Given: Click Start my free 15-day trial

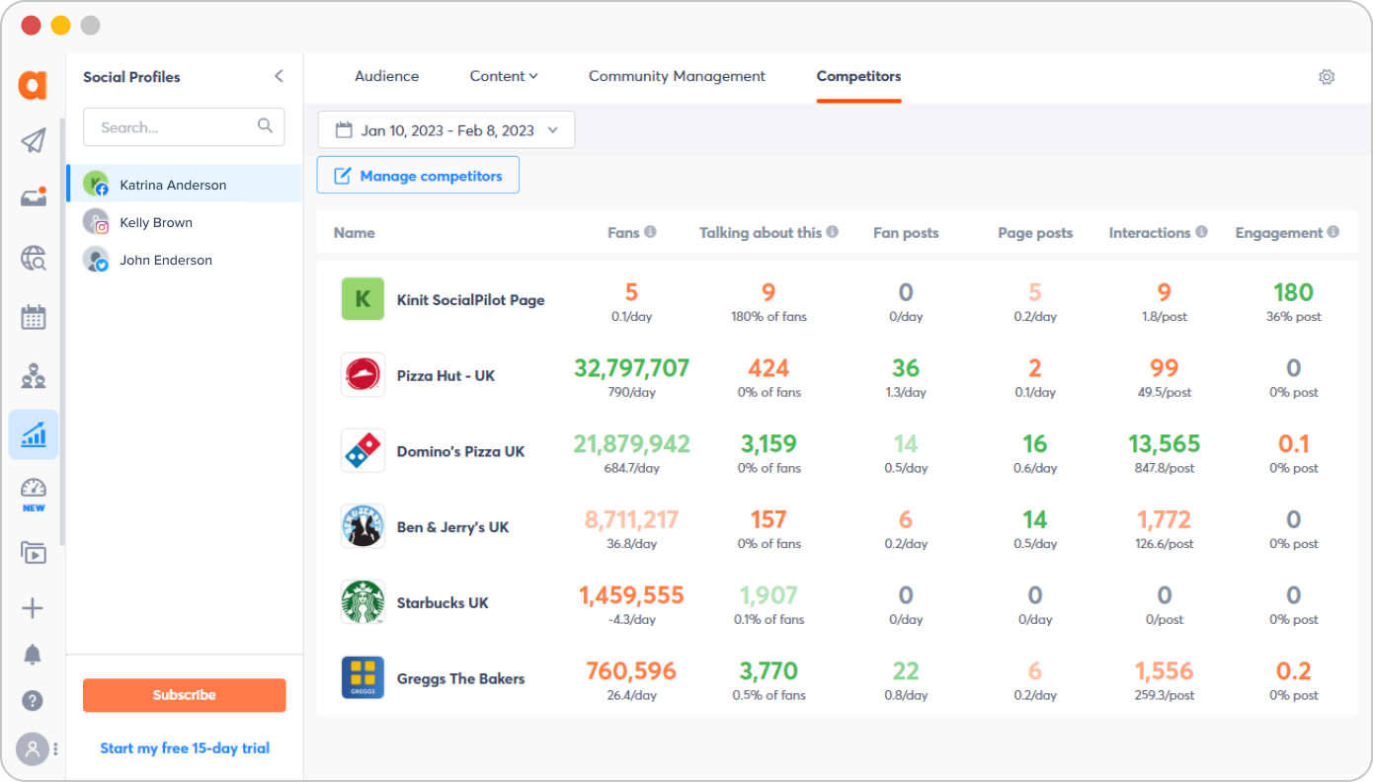Looking at the screenshot, I should click(185, 748).
